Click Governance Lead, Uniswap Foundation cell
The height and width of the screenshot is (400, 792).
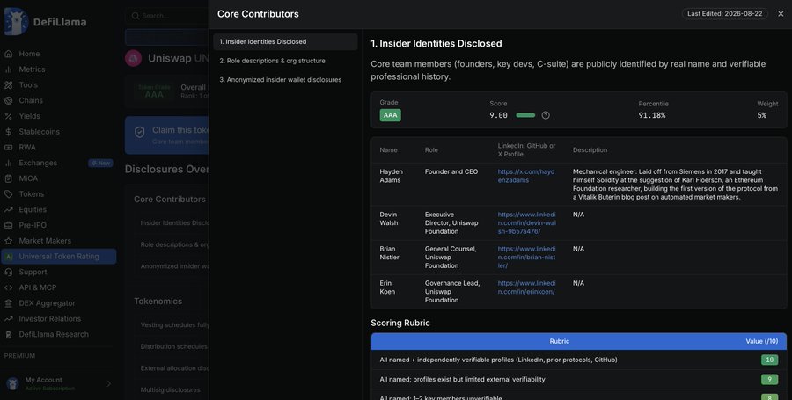click(452, 292)
